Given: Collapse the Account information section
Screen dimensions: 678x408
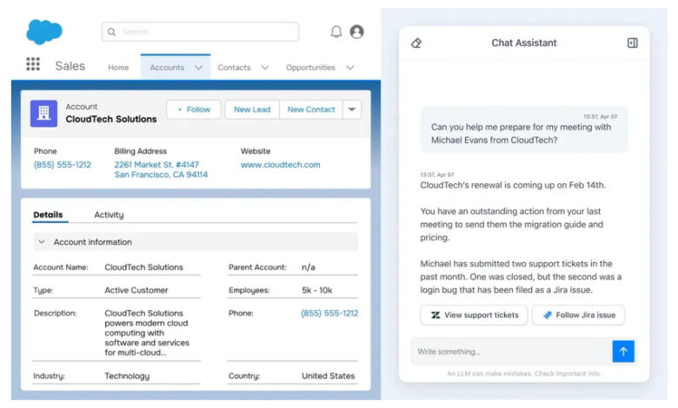Looking at the screenshot, I should [x=42, y=242].
